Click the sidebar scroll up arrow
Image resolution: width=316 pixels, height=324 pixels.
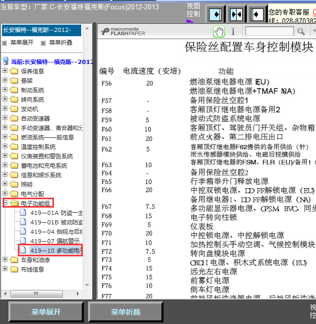click(x=87, y=28)
